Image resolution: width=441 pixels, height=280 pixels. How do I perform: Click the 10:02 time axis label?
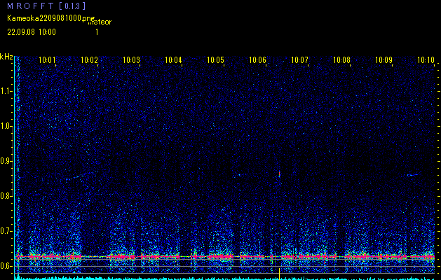pyautogui.click(x=89, y=59)
